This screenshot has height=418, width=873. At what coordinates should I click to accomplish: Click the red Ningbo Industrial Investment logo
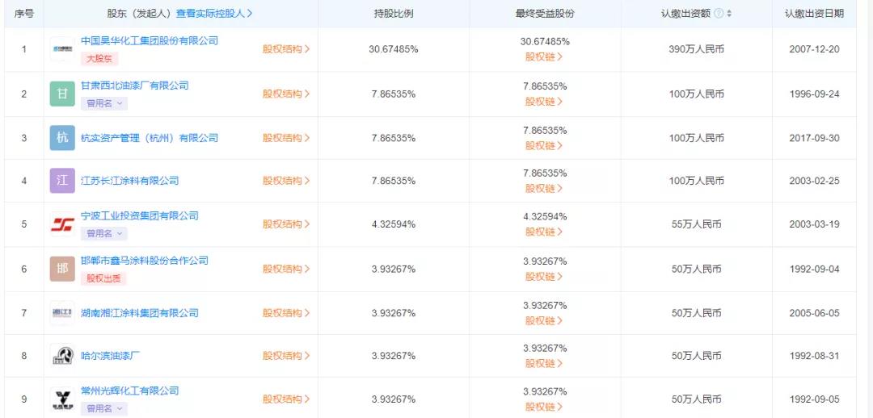pyautogui.click(x=62, y=224)
